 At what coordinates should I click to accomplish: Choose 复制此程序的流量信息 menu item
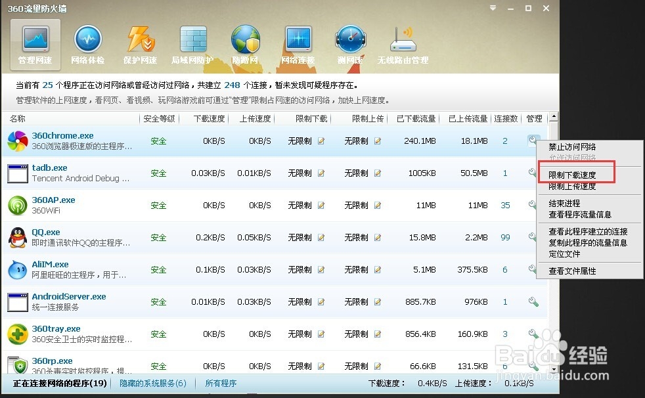pyautogui.click(x=589, y=242)
